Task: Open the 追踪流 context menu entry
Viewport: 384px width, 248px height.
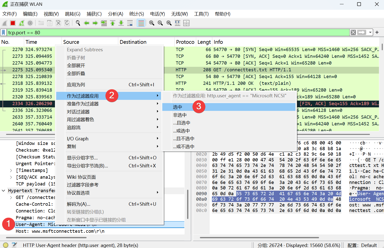Action: [74, 127]
